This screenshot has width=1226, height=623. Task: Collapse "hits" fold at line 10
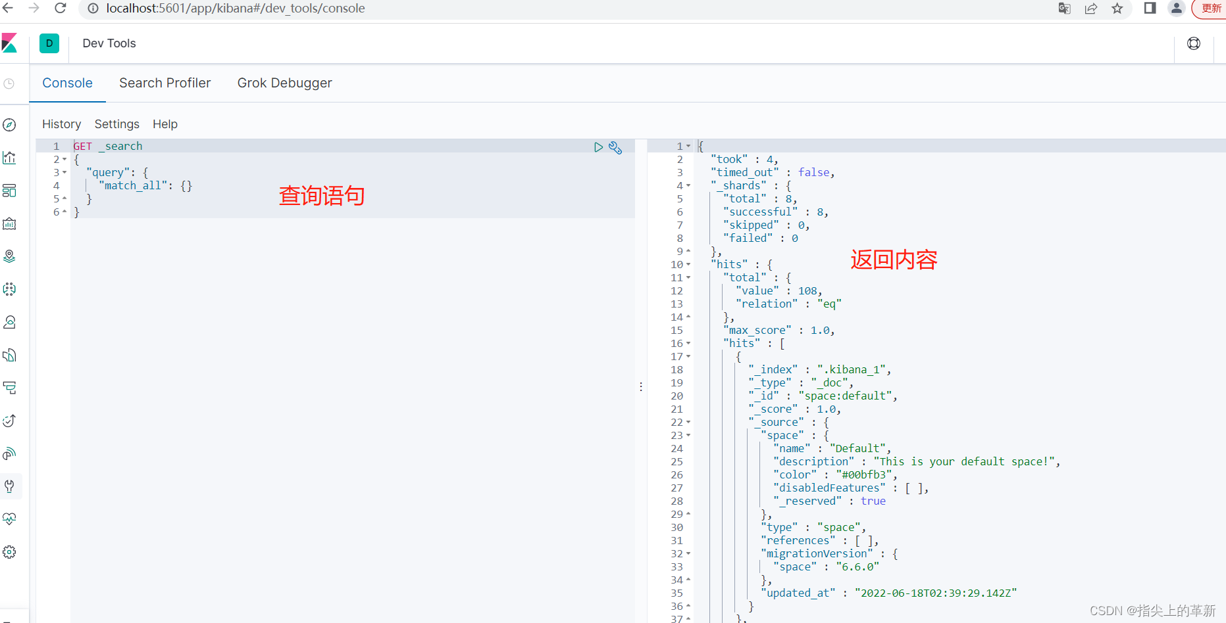(x=688, y=264)
